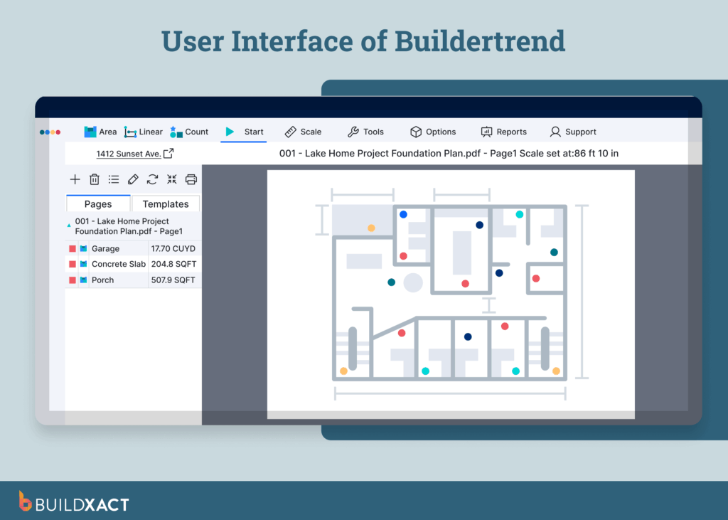Switch to the Pages tab

click(97, 203)
